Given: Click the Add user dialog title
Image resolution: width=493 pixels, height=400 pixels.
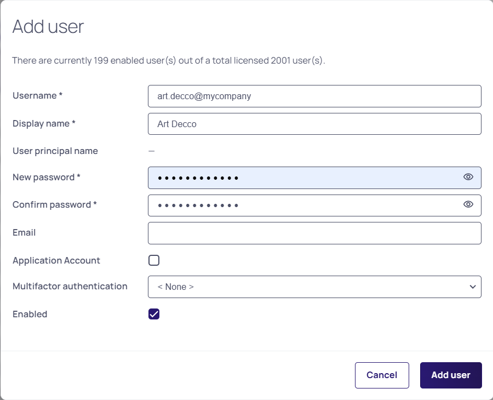Looking at the screenshot, I should (48, 27).
